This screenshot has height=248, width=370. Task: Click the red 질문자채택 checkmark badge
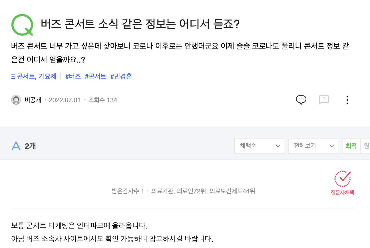(342, 183)
